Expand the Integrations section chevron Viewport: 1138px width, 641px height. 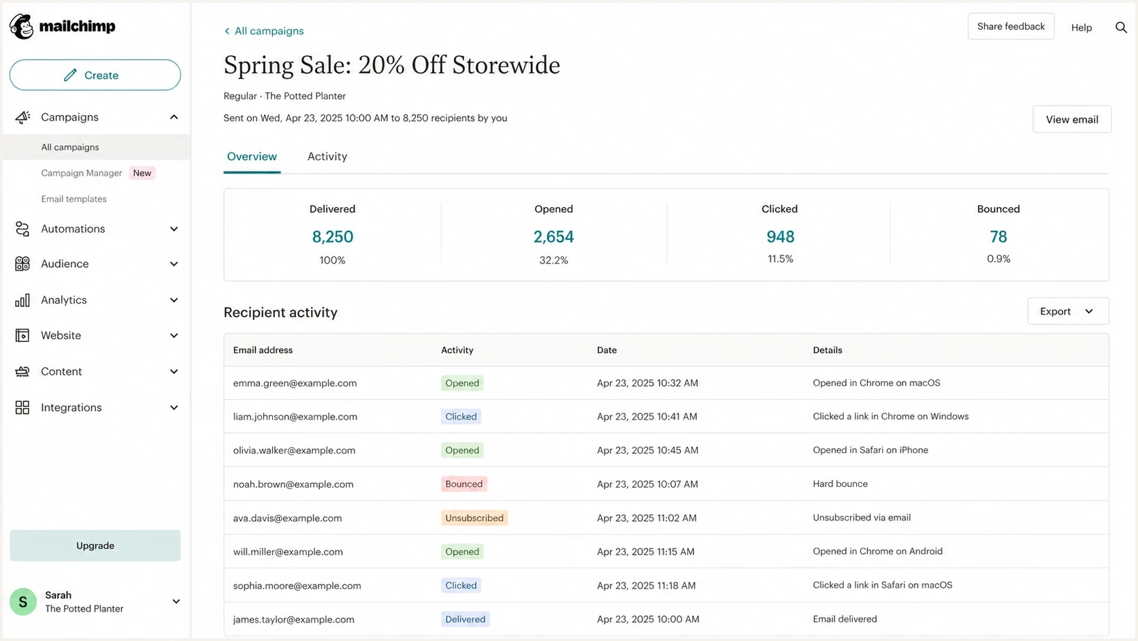[x=174, y=407]
